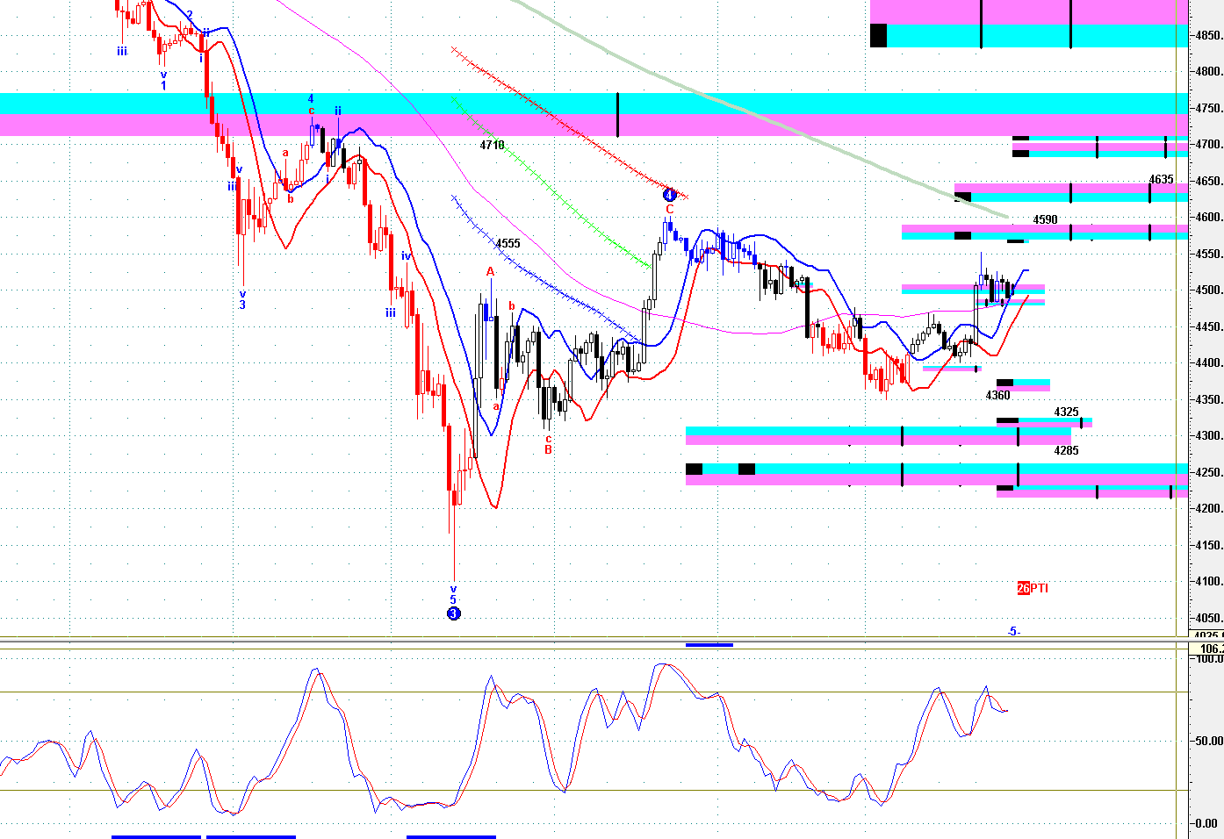Viewport: 1224px width, 839px height.
Task: Click the 4590 target price label
Action: click(1045, 219)
